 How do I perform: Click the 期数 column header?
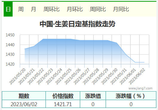pyautogui.click(x=24, y=96)
